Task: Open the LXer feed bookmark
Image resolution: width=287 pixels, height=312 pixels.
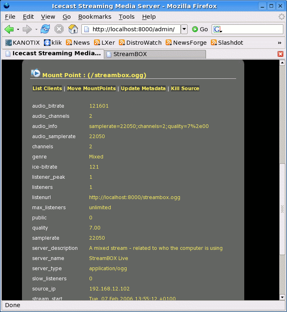Action: click(x=105, y=43)
